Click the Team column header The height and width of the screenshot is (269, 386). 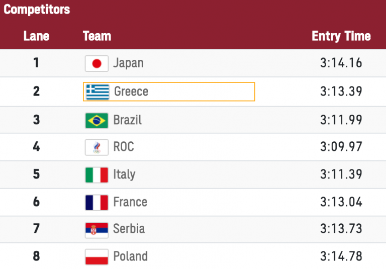tap(97, 36)
